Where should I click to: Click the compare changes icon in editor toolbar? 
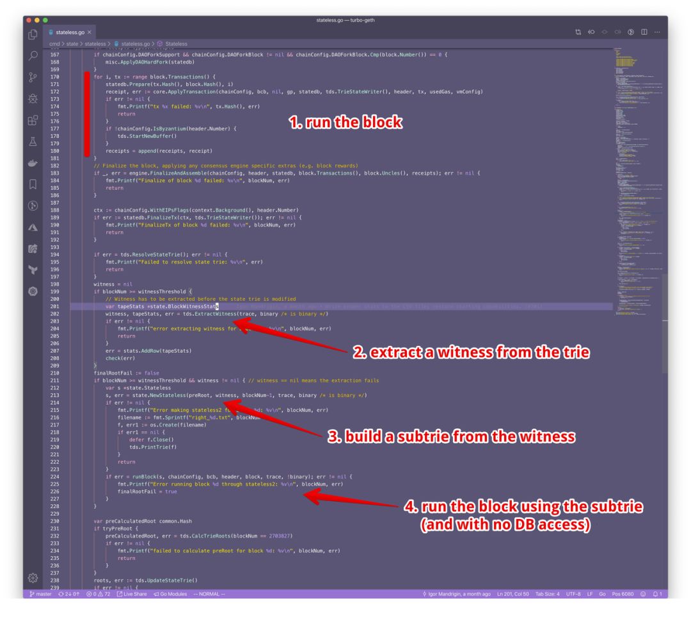578,32
